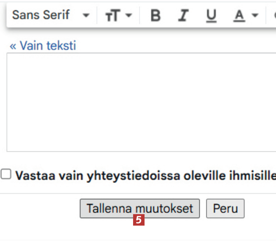Underline text using the U icon
276x241 pixels.
click(212, 15)
